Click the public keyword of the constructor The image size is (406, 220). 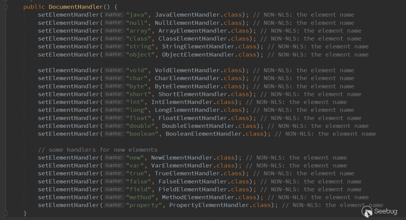(34, 7)
